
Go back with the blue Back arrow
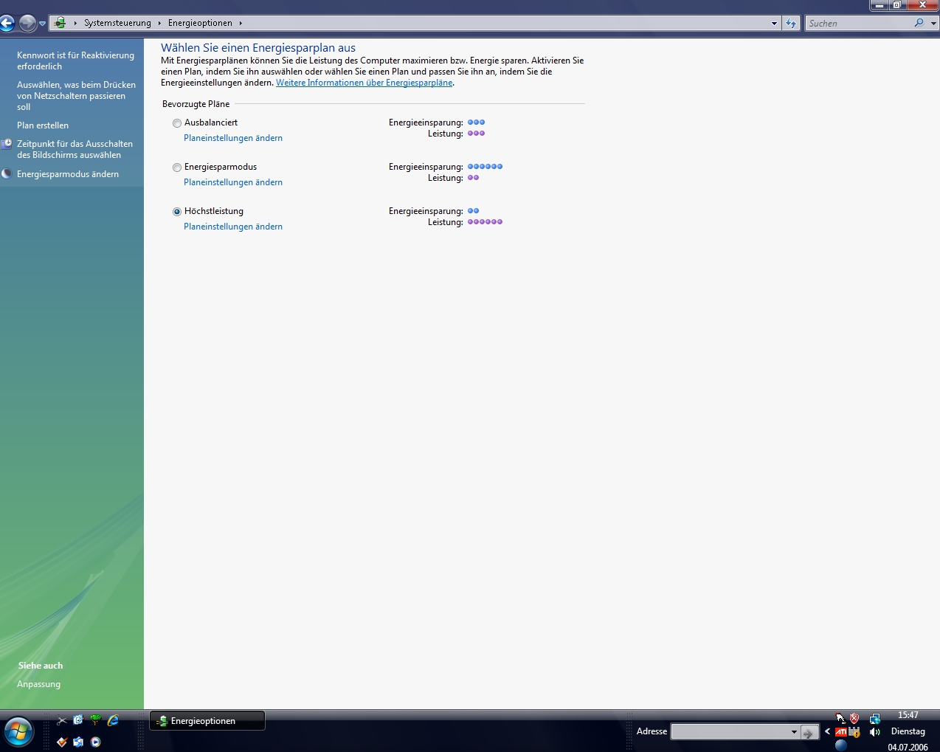[7, 24]
